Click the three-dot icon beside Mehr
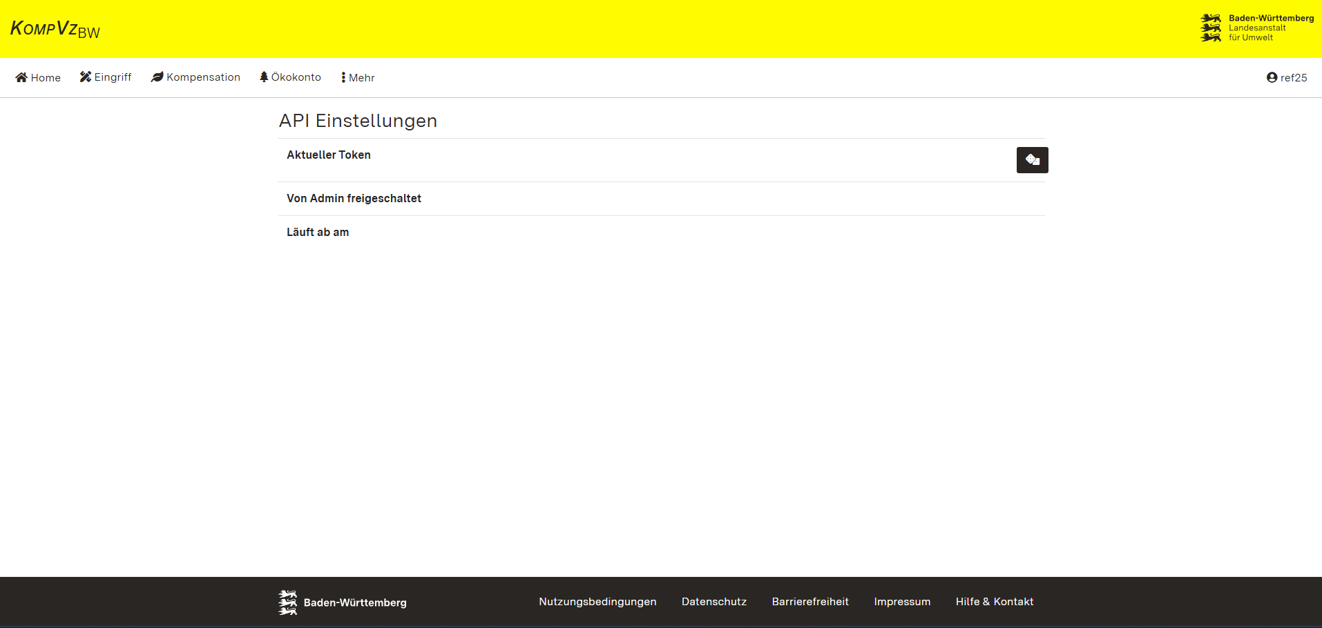The width and height of the screenshot is (1322, 628). pos(343,77)
